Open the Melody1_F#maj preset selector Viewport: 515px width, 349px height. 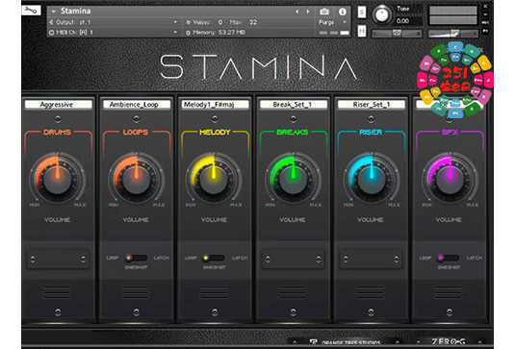[x=215, y=104]
